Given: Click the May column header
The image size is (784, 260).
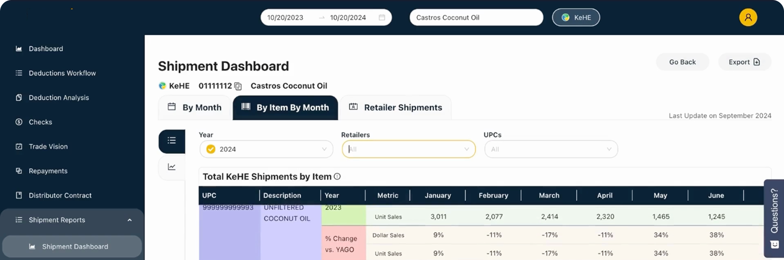Looking at the screenshot, I should click(660, 195).
